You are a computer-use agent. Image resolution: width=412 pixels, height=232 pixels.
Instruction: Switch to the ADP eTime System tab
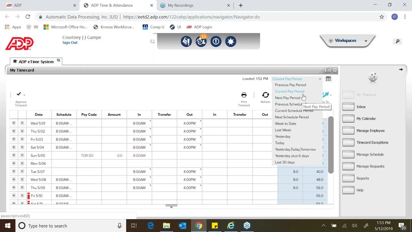coord(36,62)
